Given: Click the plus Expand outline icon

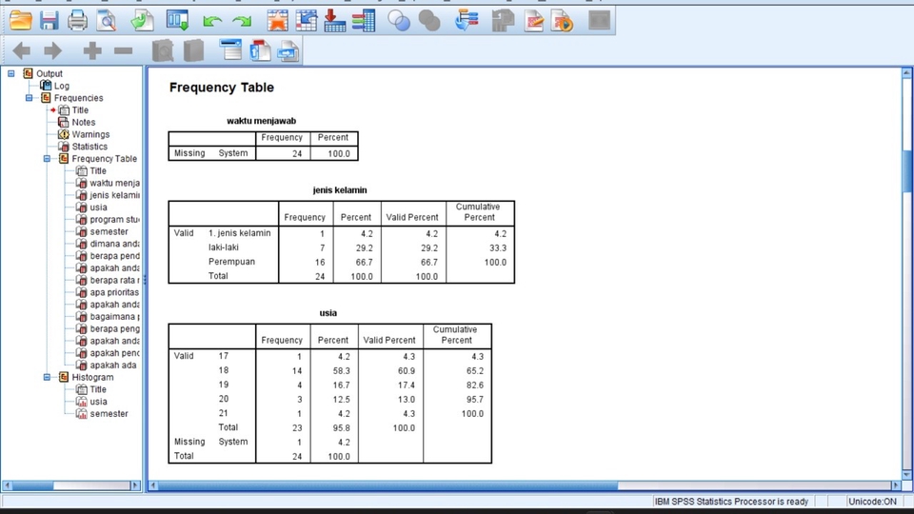Looking at the screenshot, I should pos(91,50).
